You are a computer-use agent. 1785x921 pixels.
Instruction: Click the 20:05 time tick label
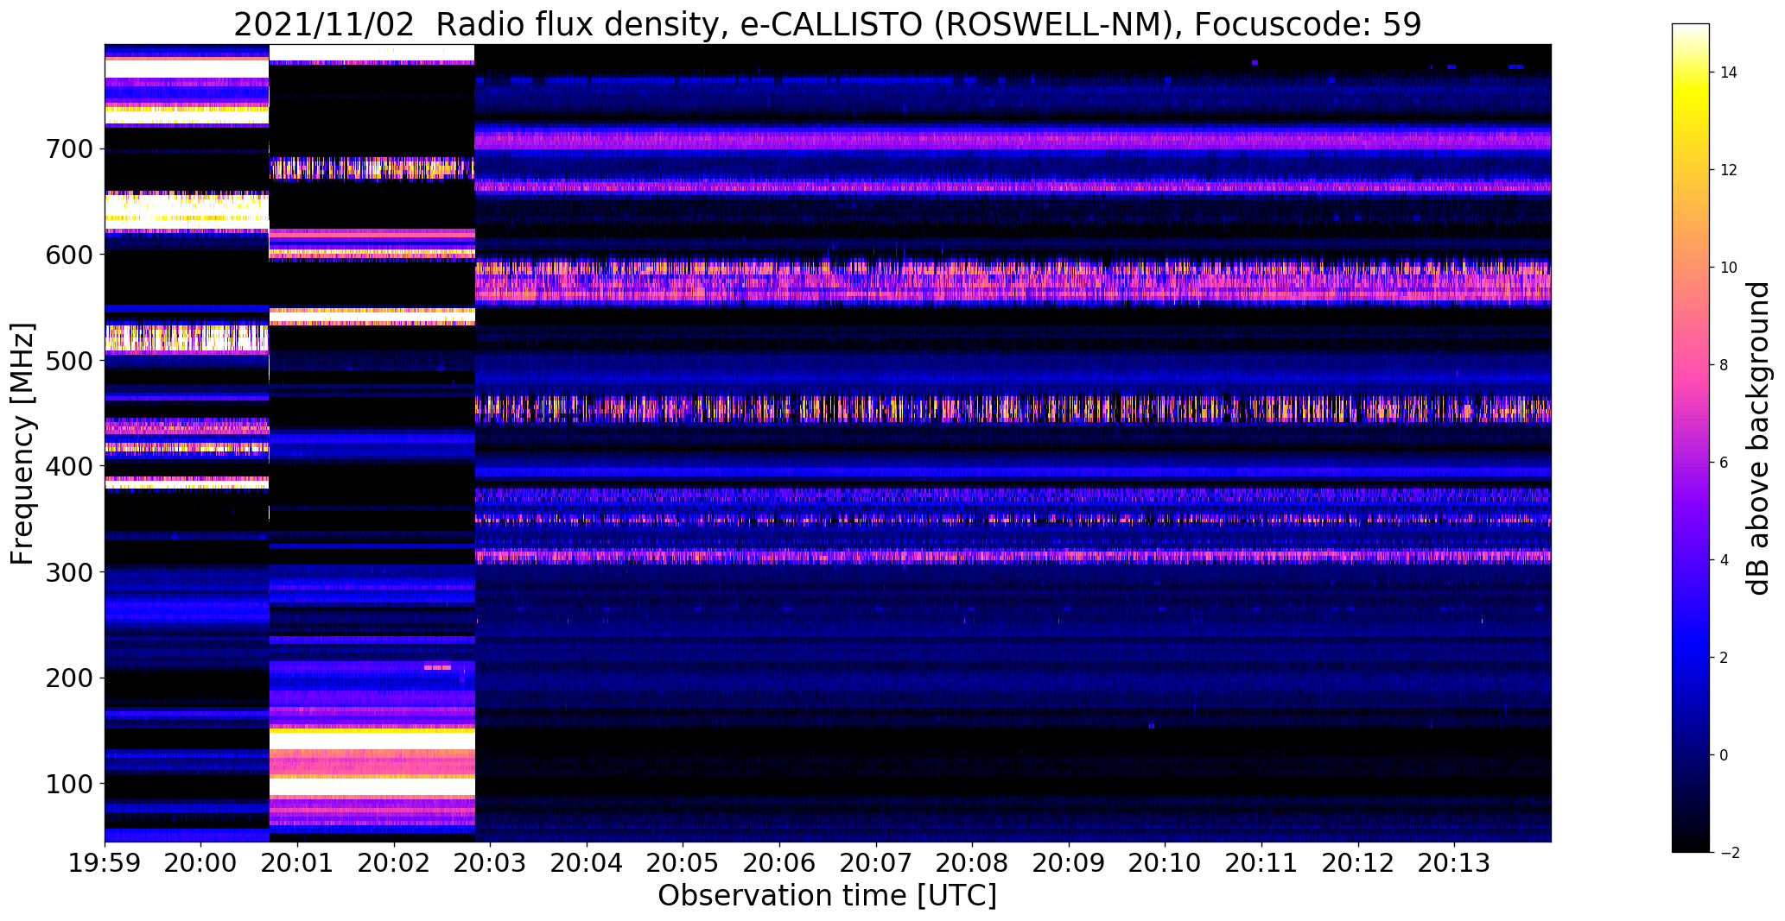(x=683, y=863)
